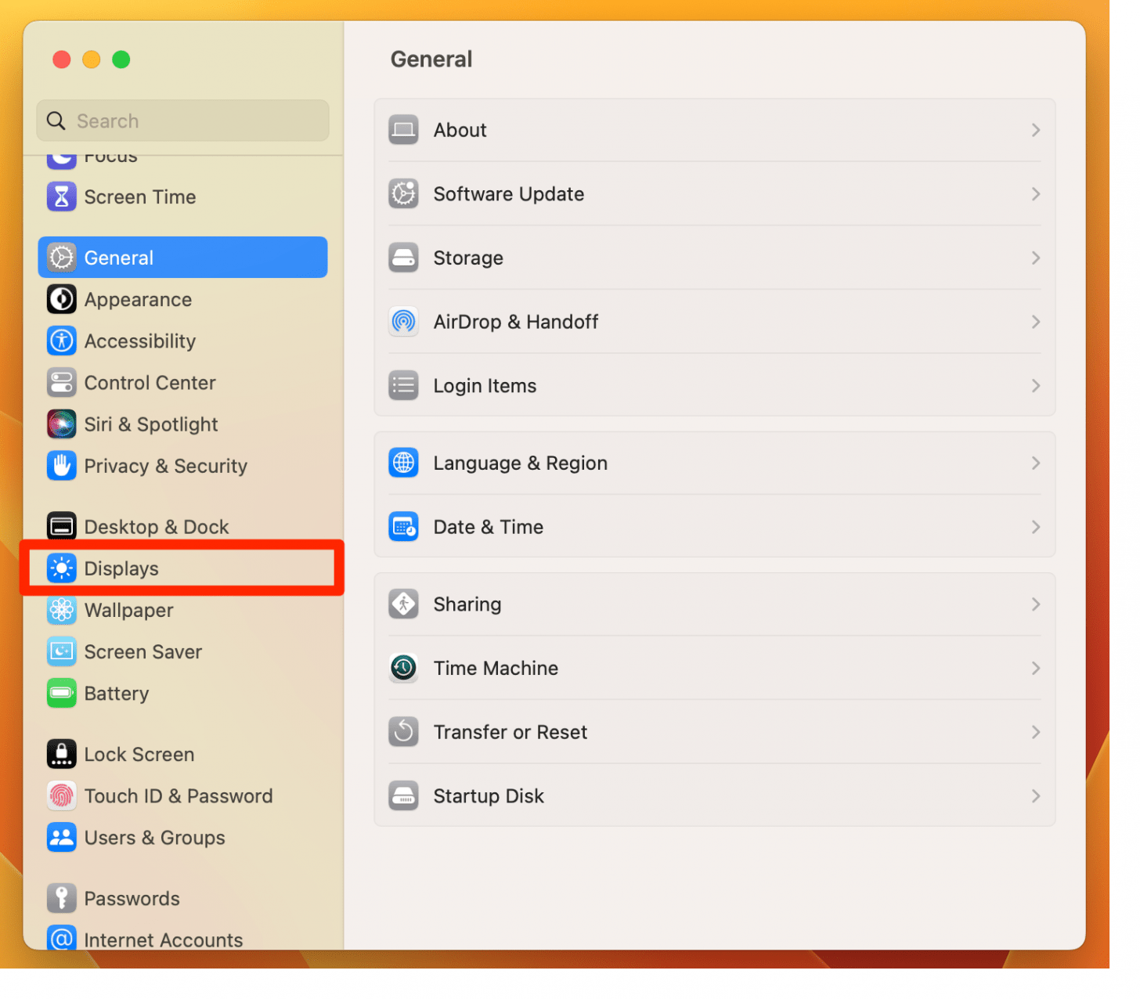Click the Wallpaper flower icon

(x=61, y=610)
